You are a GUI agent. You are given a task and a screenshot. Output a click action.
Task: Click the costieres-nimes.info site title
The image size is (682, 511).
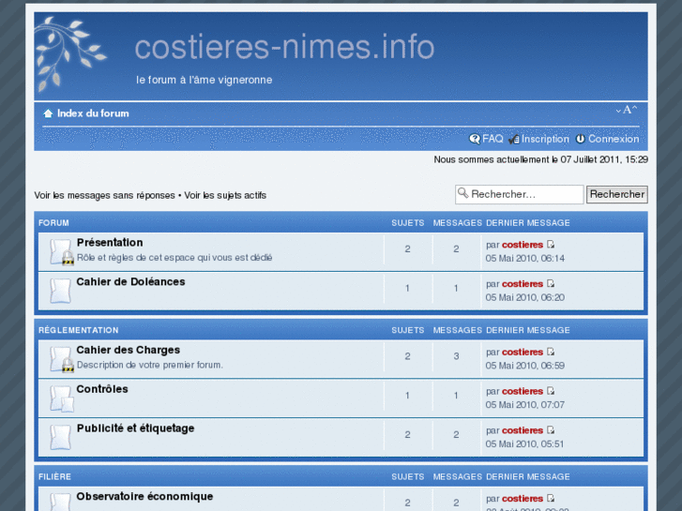(x=285, y=47)
